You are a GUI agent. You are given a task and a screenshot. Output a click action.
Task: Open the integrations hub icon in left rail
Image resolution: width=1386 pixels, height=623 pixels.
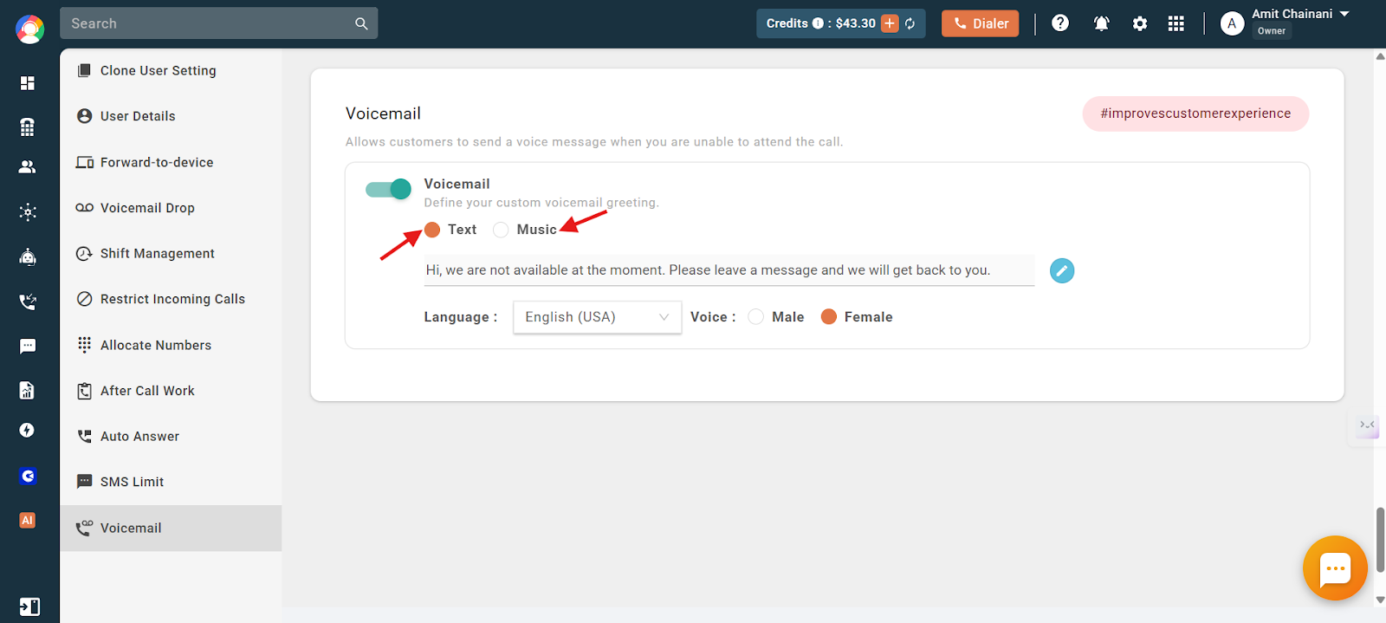pos(28,212)
